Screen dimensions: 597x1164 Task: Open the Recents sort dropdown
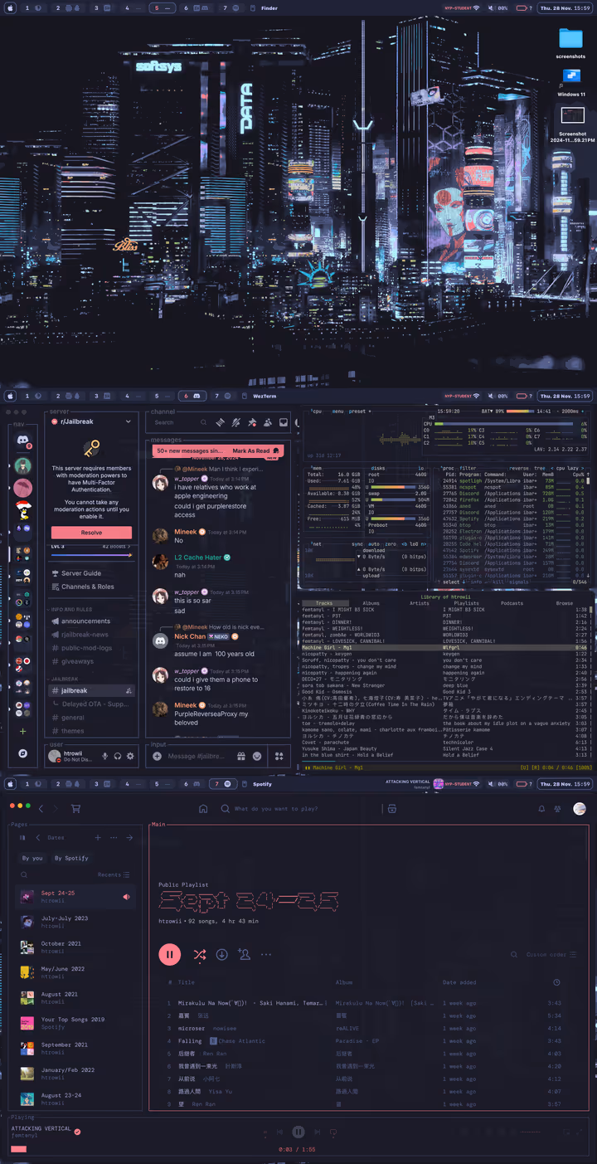click(114, 874)
